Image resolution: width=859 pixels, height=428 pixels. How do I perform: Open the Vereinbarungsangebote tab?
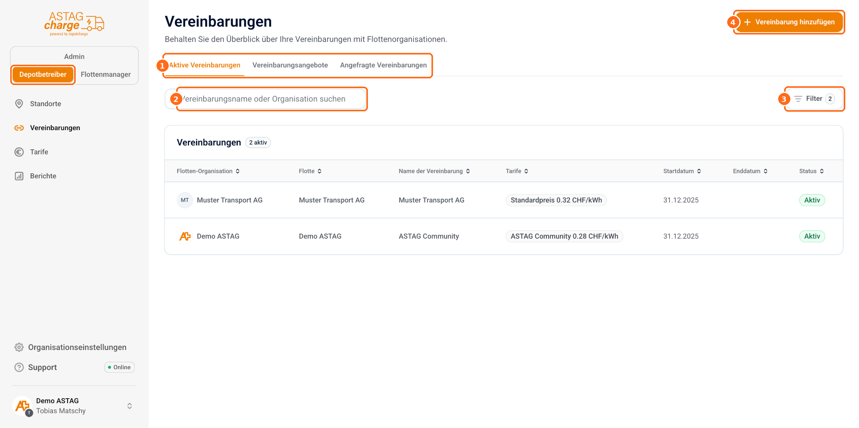[x=290, y=65]
